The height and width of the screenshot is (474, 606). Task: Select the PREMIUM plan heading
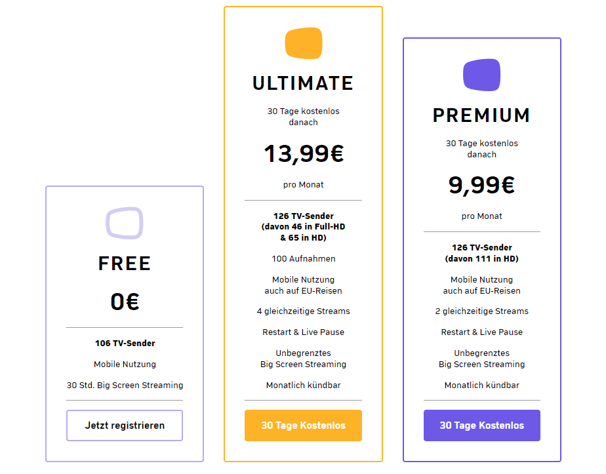[481, 115]
